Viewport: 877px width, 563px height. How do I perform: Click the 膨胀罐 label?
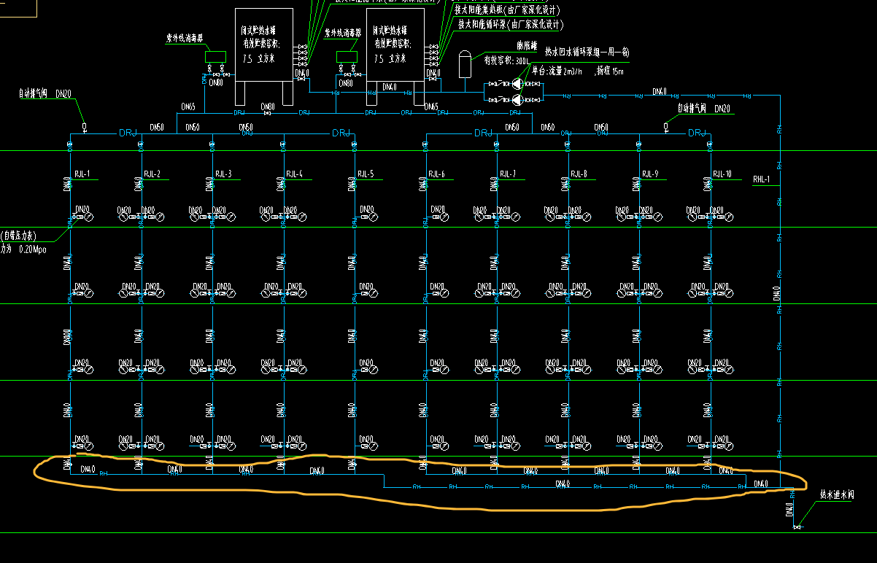point(526,45)
